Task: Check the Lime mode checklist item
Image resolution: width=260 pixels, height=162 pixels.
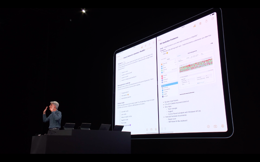Action: 120,115
